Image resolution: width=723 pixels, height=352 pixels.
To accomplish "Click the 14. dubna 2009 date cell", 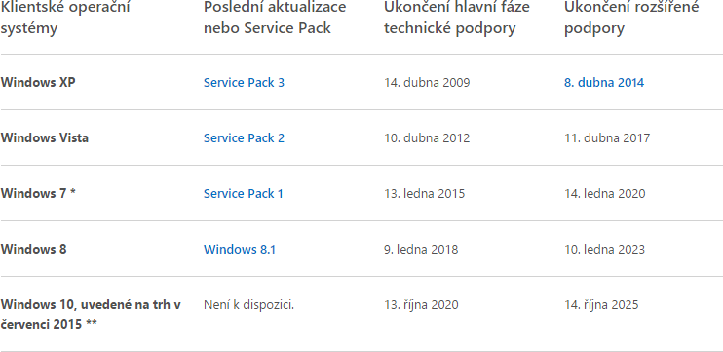I will [x=427, y=83].
